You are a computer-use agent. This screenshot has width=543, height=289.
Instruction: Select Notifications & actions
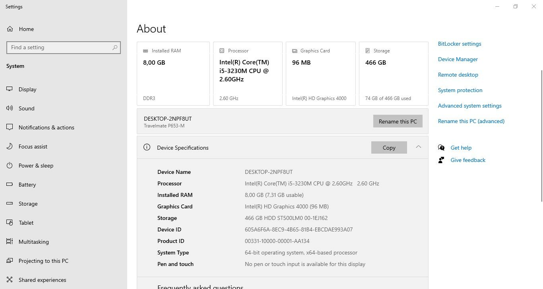[9, 127]
